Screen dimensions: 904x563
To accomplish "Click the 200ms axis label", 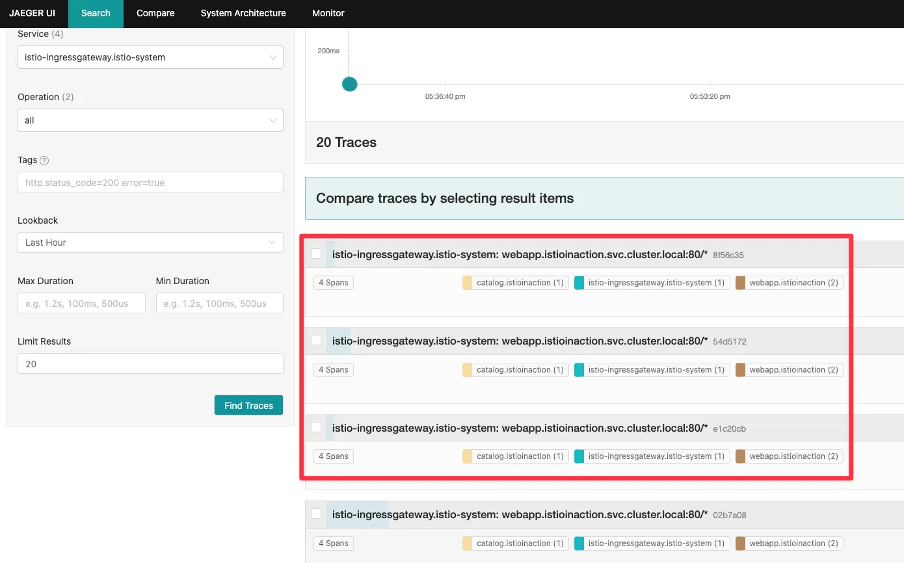I will point(328,51).
